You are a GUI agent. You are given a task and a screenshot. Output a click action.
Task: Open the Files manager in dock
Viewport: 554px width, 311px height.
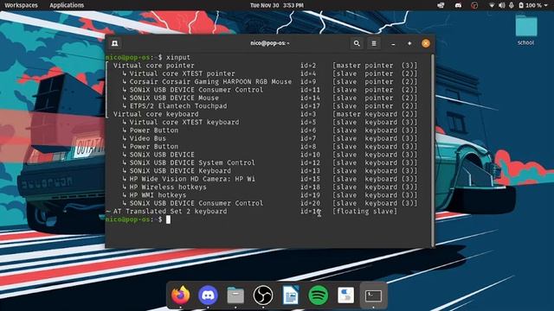pos(235,295)
